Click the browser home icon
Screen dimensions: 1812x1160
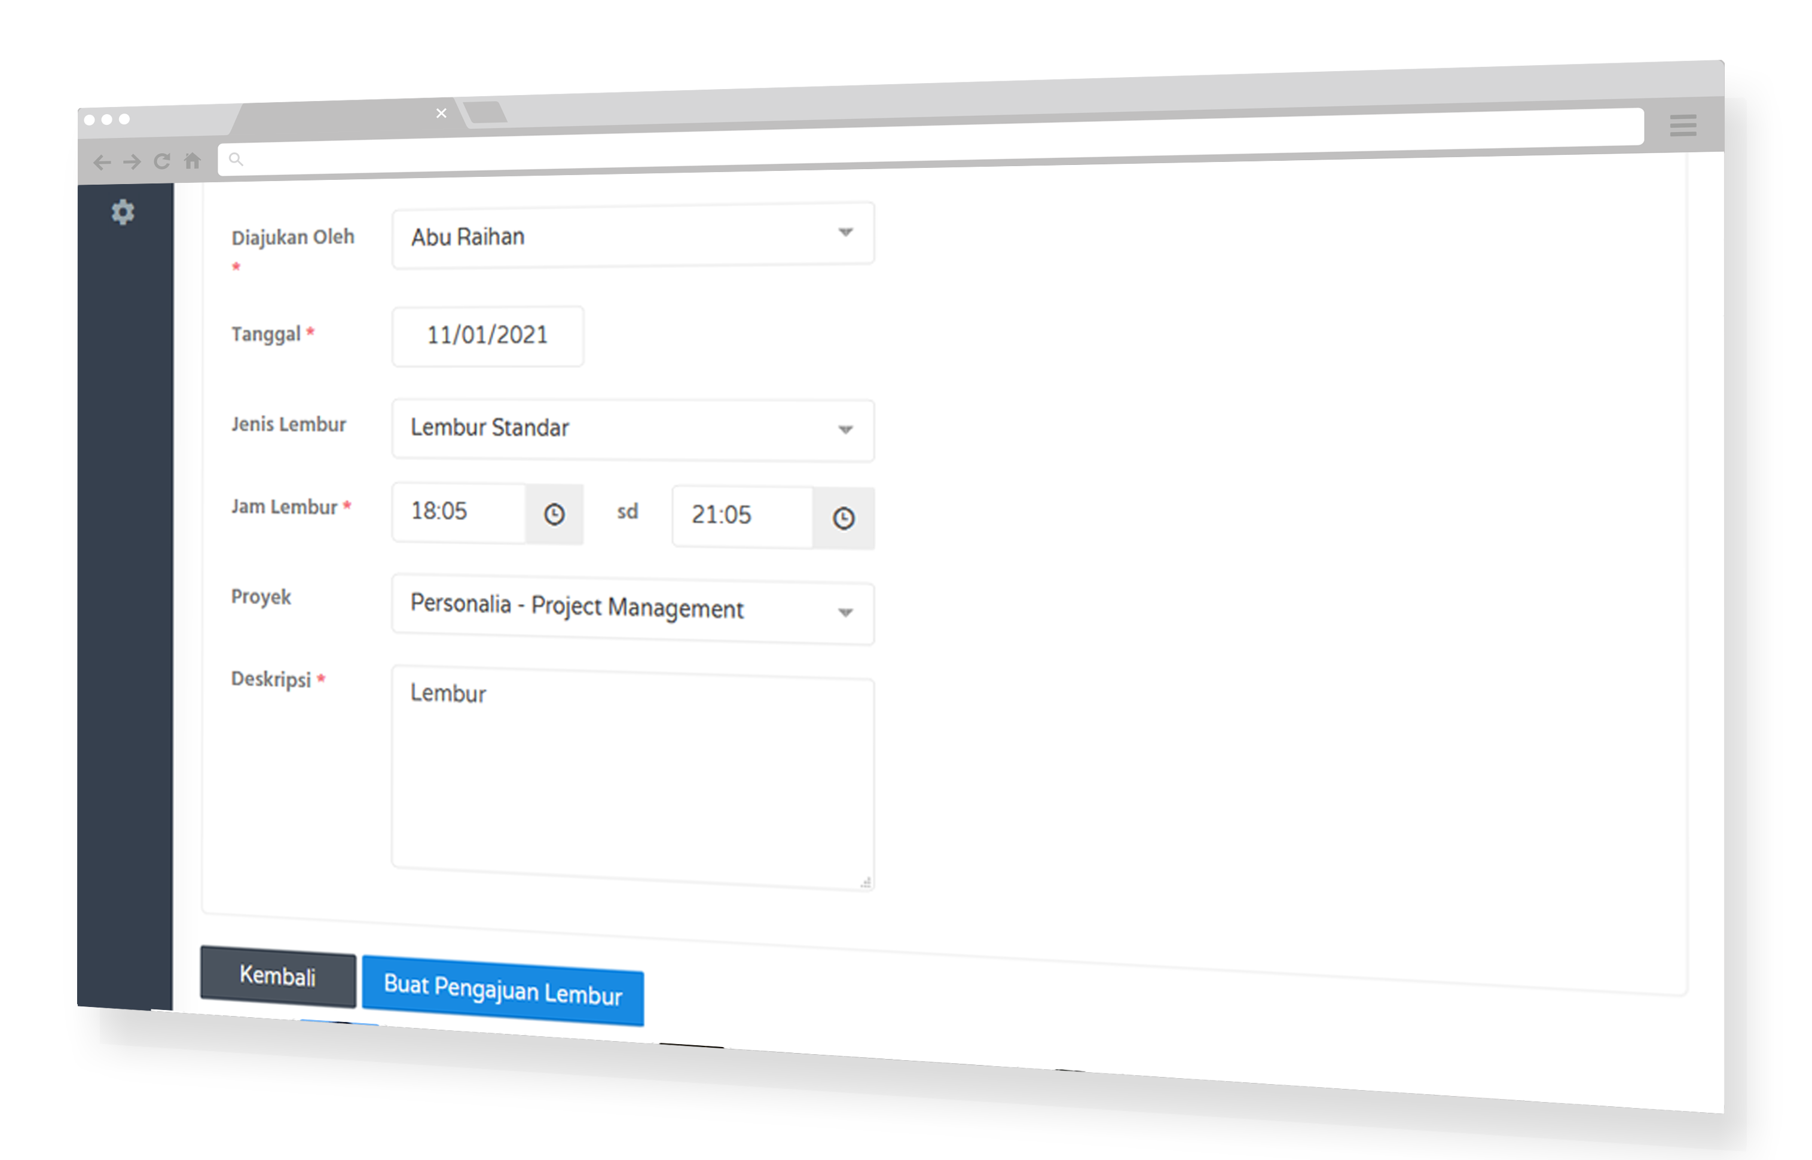pyautogui.click(x=193, y=160)
